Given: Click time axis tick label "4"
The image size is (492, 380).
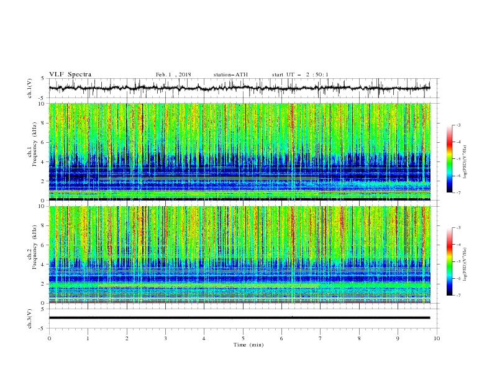Looking at the screenshot, I should (204, 338).
